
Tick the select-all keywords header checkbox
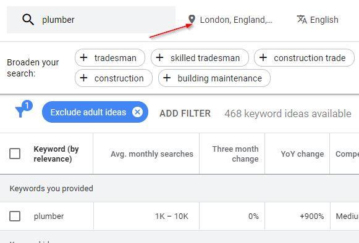click(15, 154)
